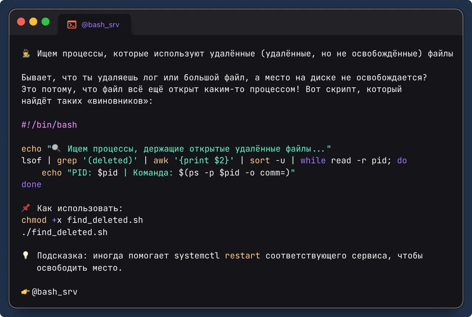Click the pushpin emoji before "Как использовать"
Image resolution: width=472 pixels, height=317 pixels.
25,208
